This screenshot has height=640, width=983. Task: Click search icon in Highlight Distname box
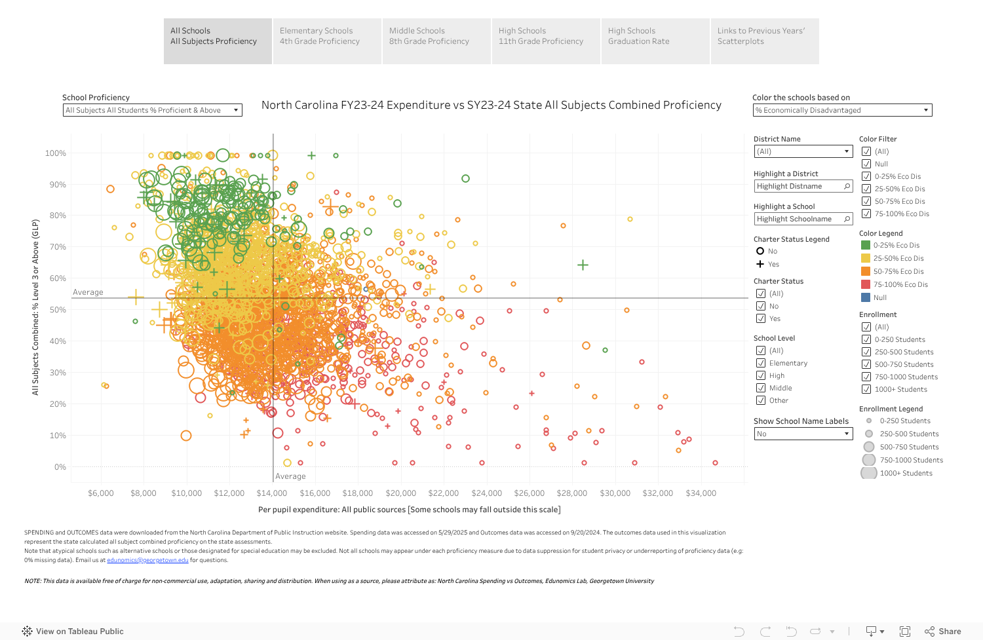point(847,187)
